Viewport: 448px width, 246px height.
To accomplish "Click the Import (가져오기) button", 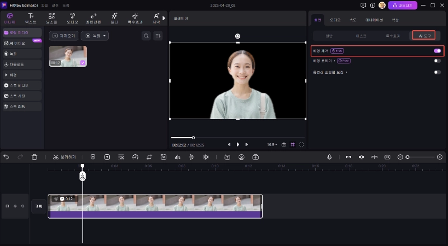I will click(64, 36).
